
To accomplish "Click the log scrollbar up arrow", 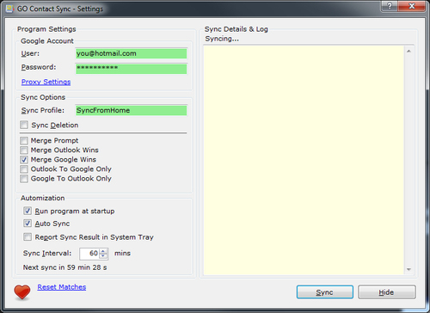I will click(408, 51).
